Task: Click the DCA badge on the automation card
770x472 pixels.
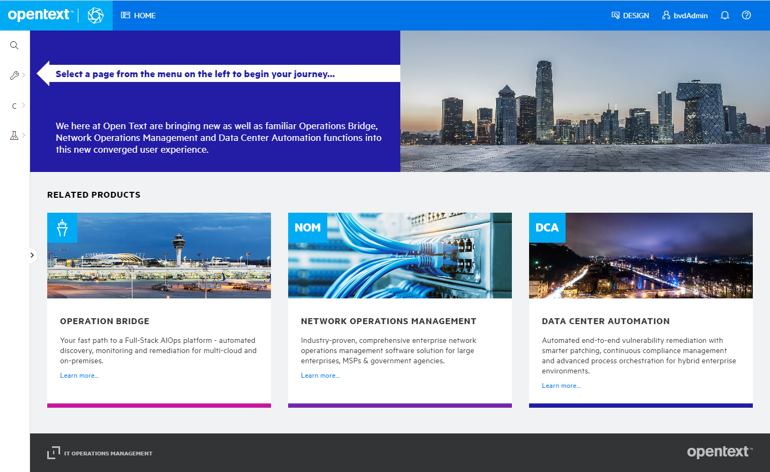Action: pyautogui.click(x=547, y=227)
